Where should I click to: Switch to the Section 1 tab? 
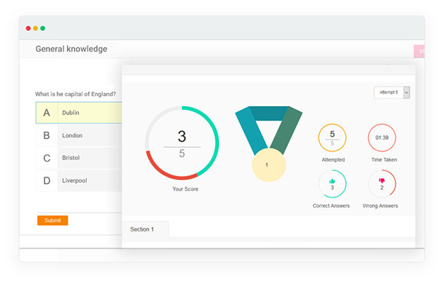tap(142, 229)
